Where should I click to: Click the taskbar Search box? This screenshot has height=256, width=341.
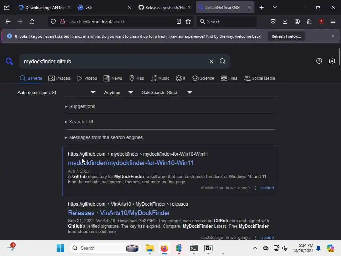105,248
